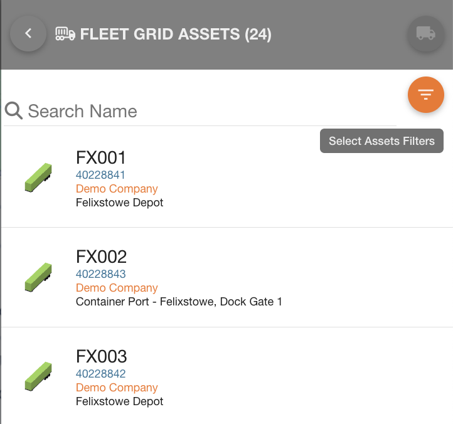The width and height of the screenshot is (453, 424).
Task: Click the truck button in header
Action: pyautogui.click(x=426, y=33)
